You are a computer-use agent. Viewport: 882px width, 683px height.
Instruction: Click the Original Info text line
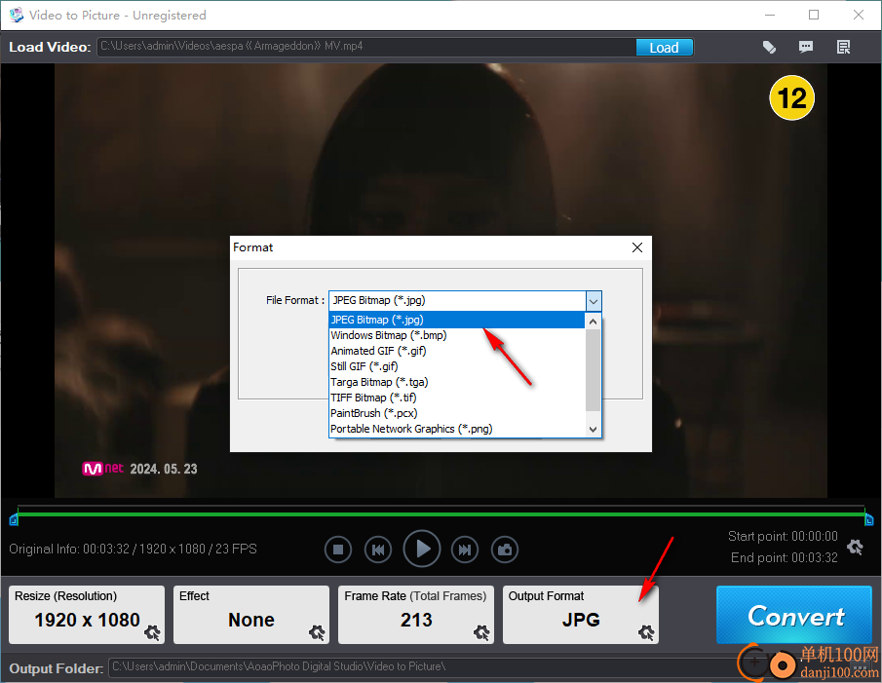coord(133,550)
